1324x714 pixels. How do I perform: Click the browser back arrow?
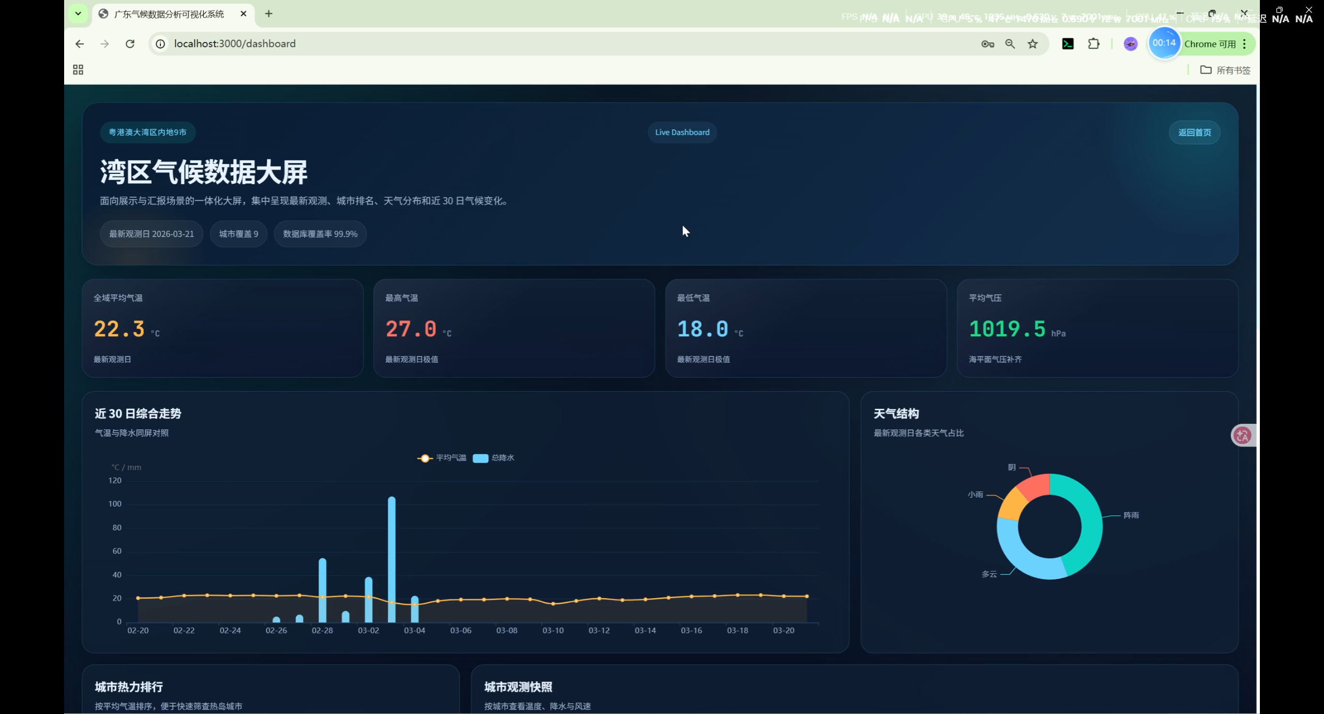click(x=79, y=44)
